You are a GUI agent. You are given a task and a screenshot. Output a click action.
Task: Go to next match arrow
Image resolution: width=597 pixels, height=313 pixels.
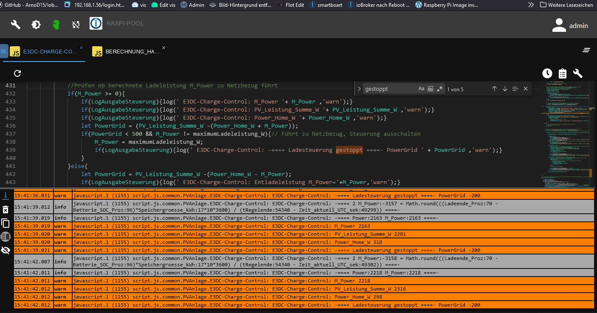point(505,89)
